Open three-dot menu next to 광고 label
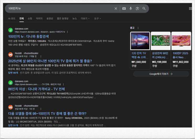Screen dimensions: 195x139 138,28
